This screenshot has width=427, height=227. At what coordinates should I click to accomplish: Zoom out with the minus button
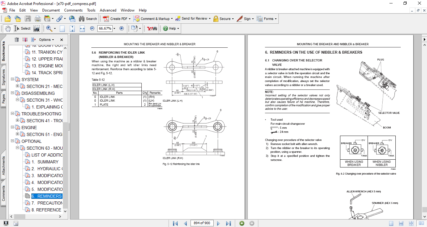[92, 28]
